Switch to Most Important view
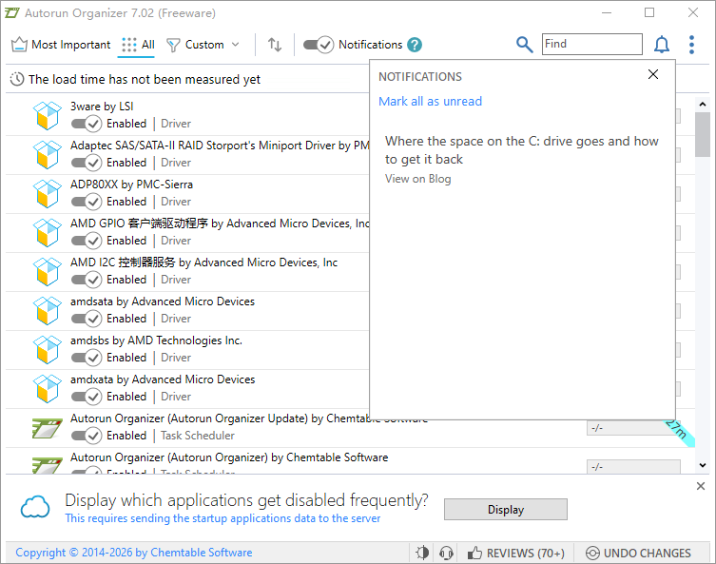The width and height of the screenshot is (716, 564). (61, 45)
